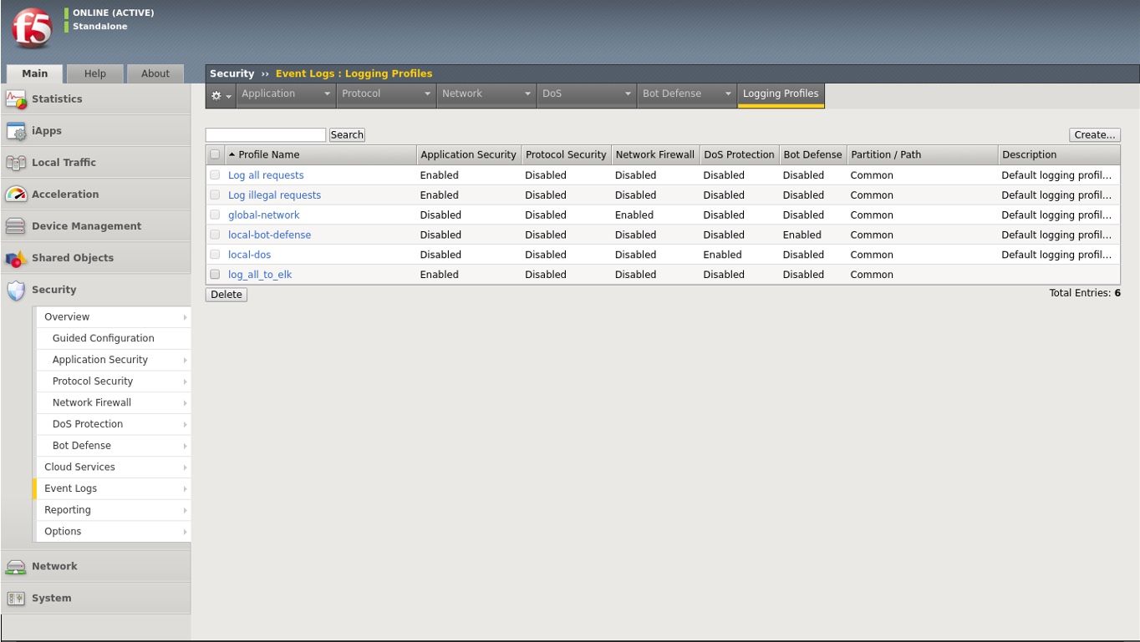
Task: Select the Shared Objects icon
Action: tap(16, 258)
